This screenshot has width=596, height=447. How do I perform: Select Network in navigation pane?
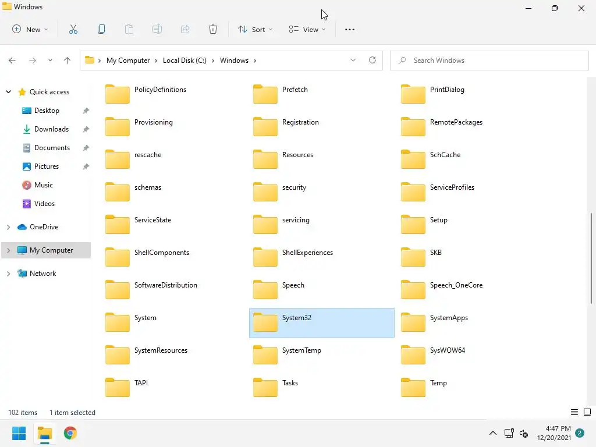[42, 274]
